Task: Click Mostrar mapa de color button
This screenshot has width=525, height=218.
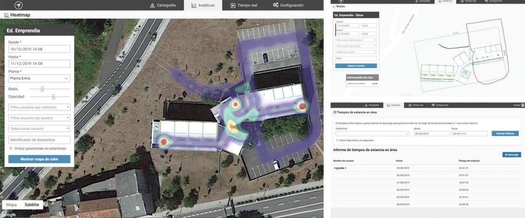Action: tap(39, 159)
